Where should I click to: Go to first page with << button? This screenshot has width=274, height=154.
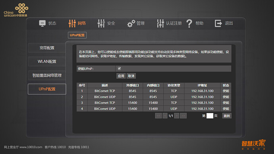[158, 116]
